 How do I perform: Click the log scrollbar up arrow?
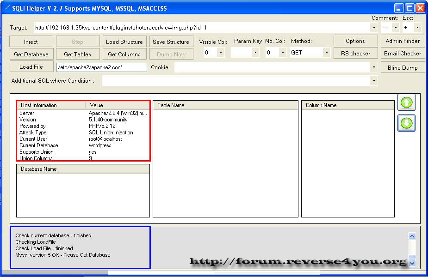click(x=412, y=236)
